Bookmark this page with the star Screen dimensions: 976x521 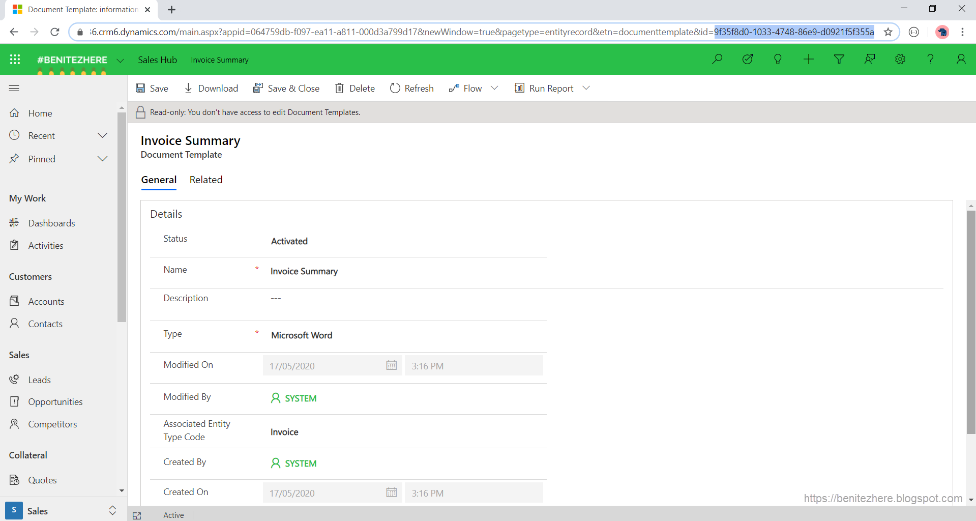click(888, 32)
